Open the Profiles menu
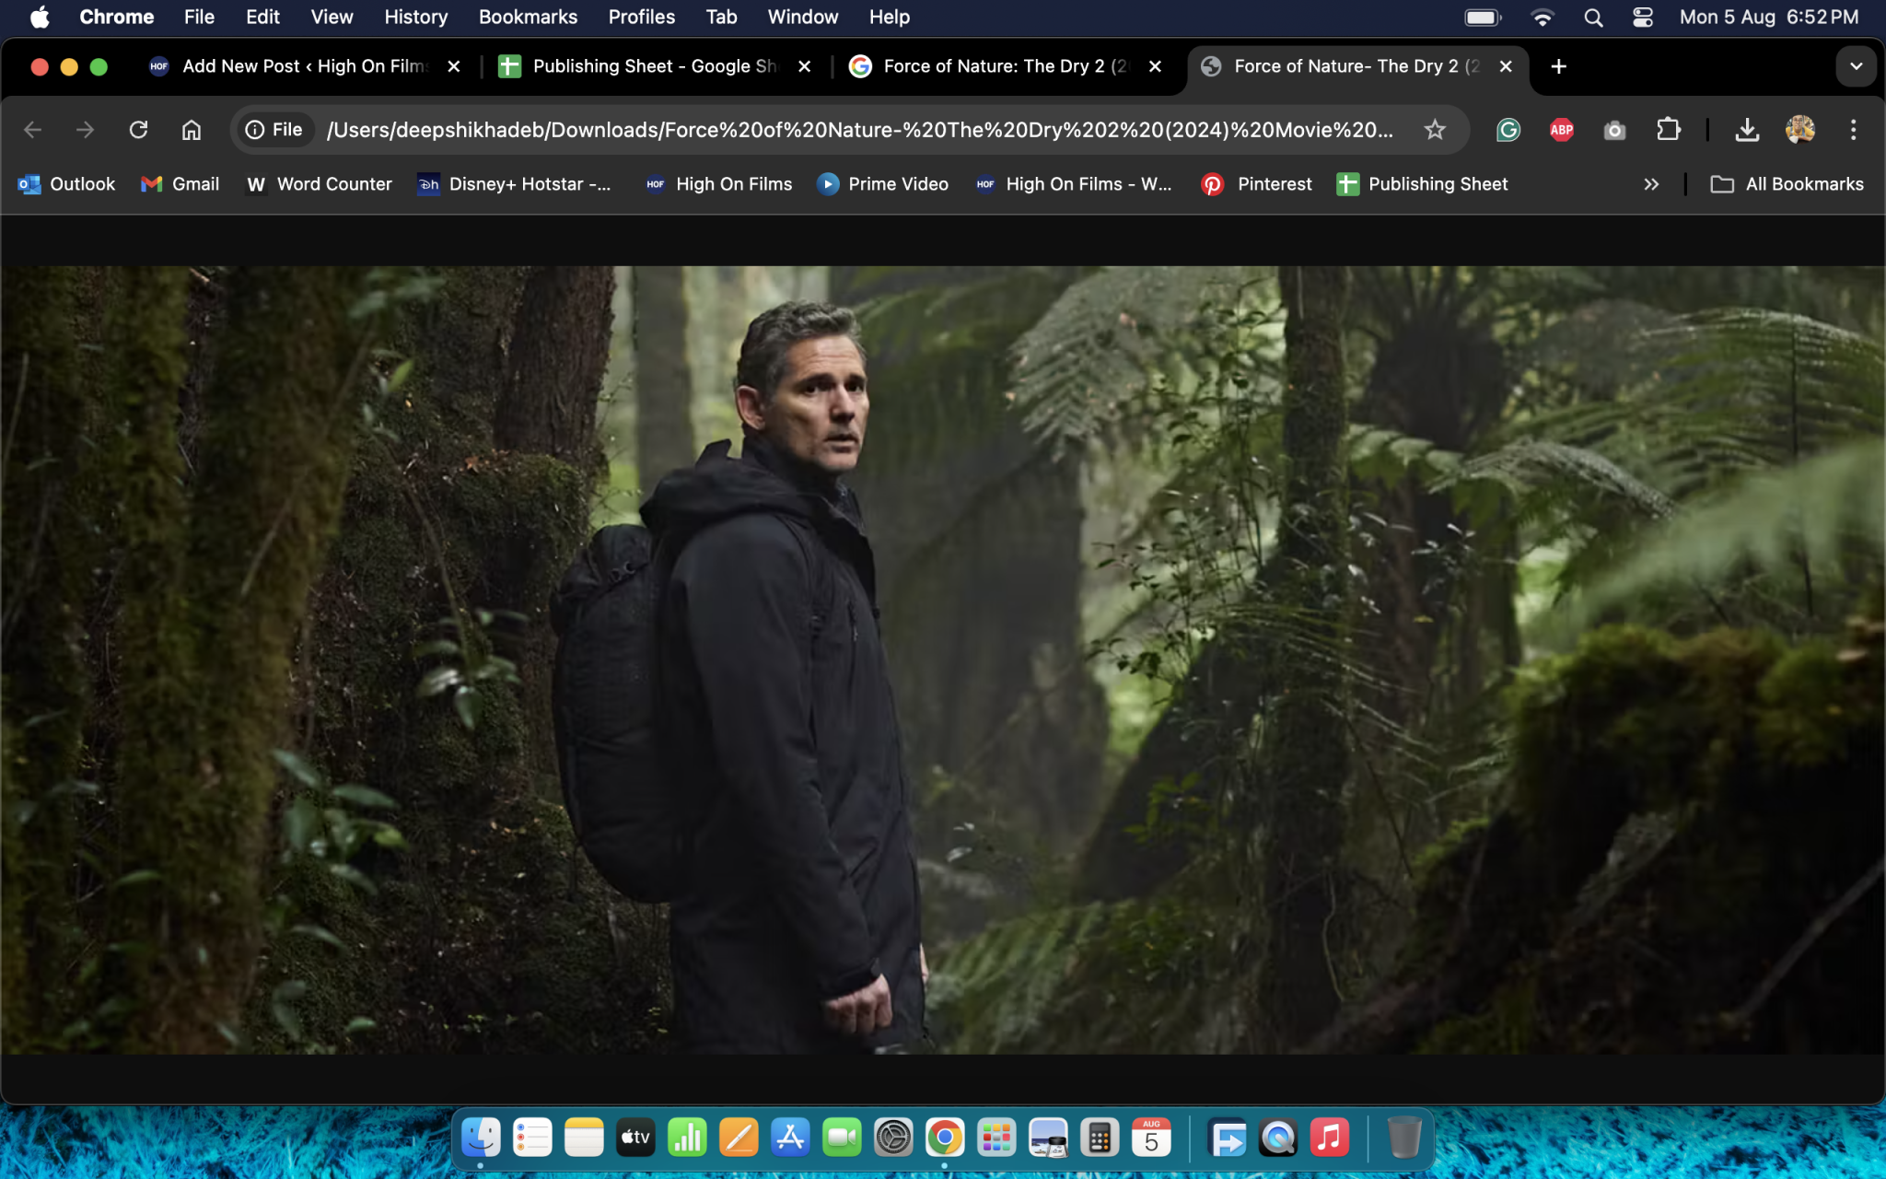 pos(641,17)
